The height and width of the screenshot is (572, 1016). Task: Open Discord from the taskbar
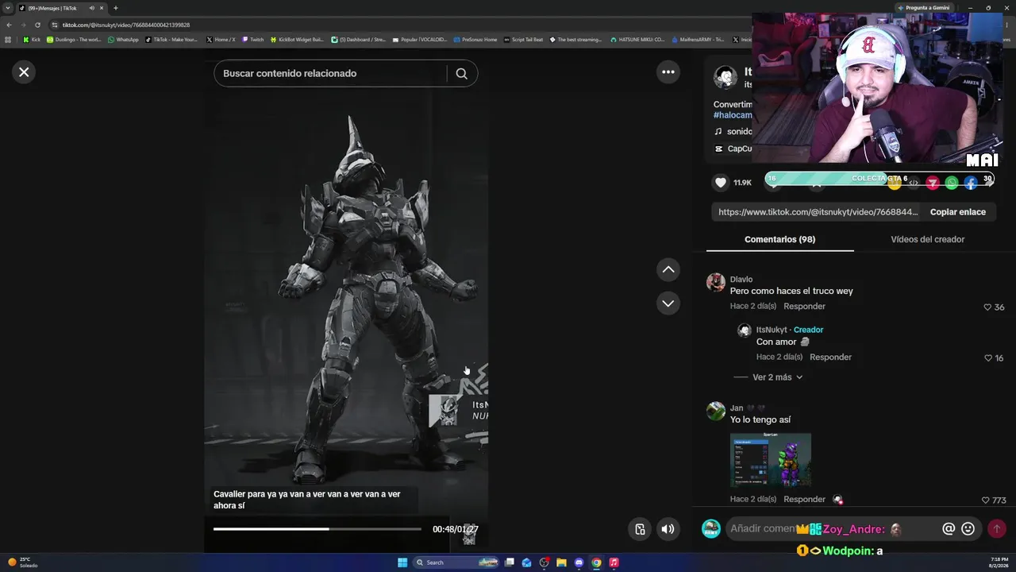pyautogui.click(x=579, y=562)
